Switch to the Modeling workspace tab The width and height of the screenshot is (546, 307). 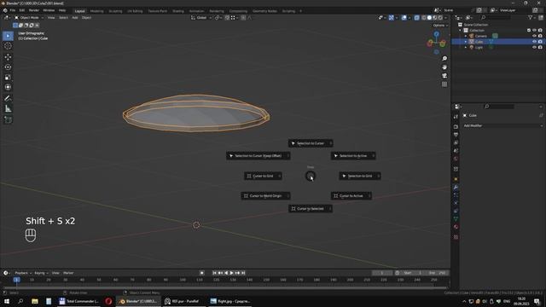point(96,11)
